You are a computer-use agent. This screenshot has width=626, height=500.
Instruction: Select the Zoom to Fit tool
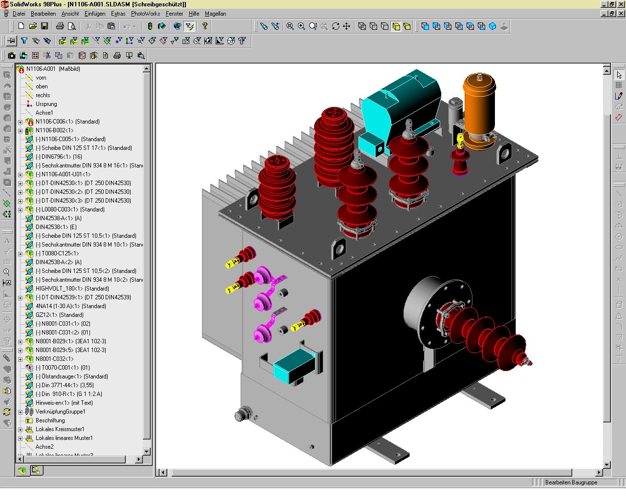[x=290, y=26]
